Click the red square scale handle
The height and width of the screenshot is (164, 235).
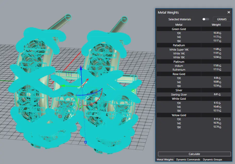click(60, 116)
